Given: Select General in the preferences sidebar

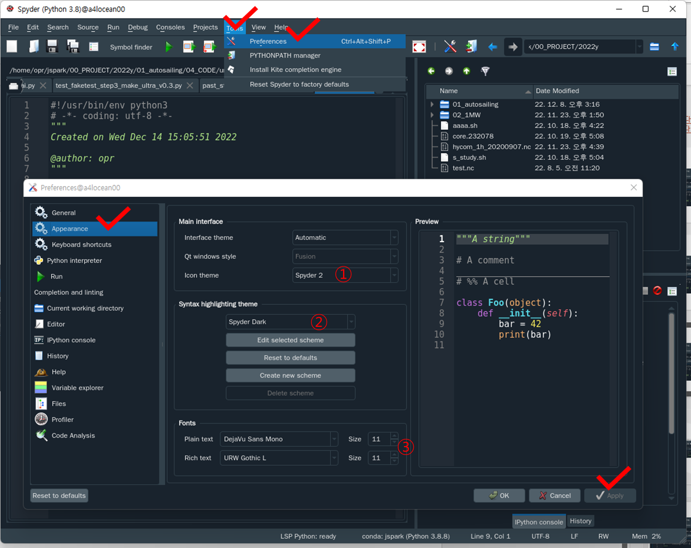Looking at the screenshot, I should point(95,213).
